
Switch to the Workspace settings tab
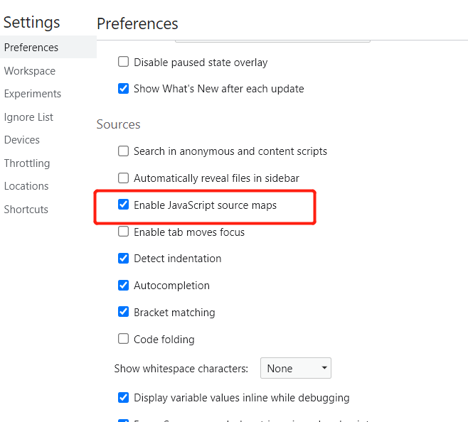(30, 71)
